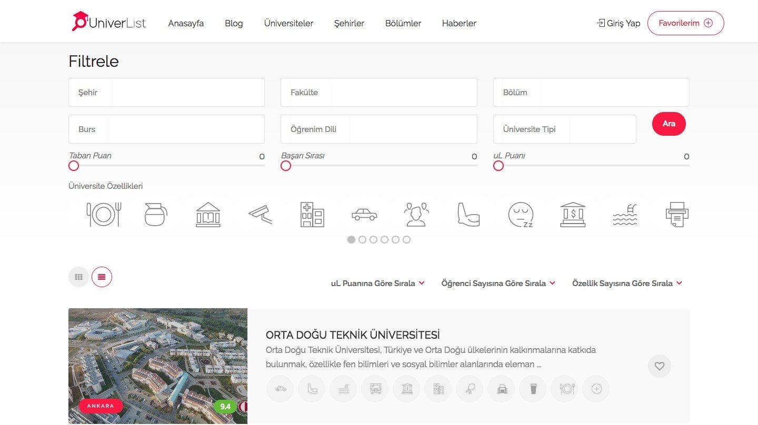Switch to grid view layout
This screenshot has height=425, width=758.
(x=79, y=277)
